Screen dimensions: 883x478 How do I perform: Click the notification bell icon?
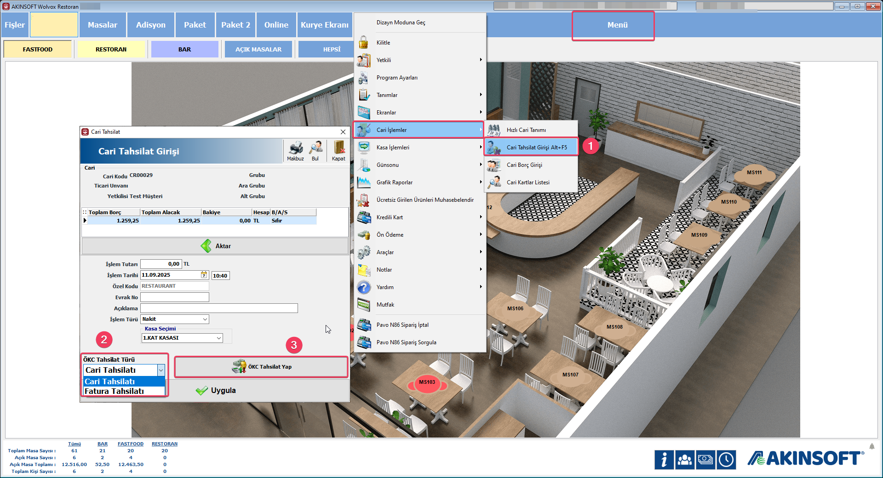[x=872, y=446]
